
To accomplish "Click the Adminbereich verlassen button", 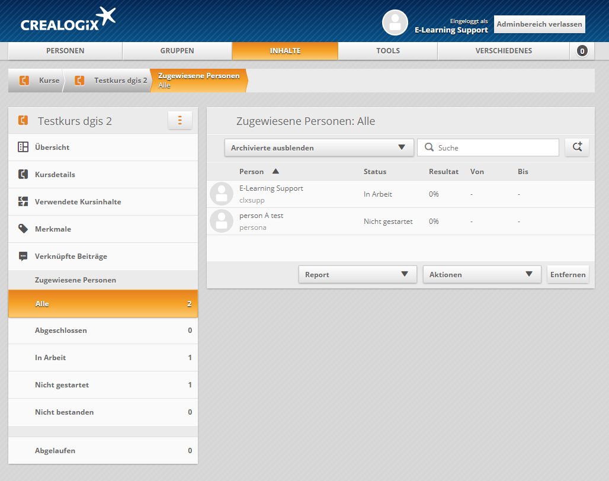I will coord(539,24).
